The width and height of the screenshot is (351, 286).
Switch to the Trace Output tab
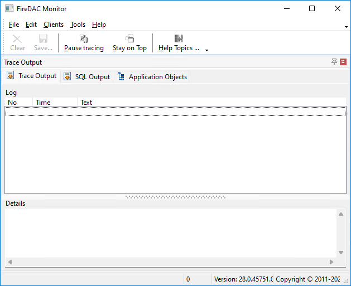click(31, 76)
